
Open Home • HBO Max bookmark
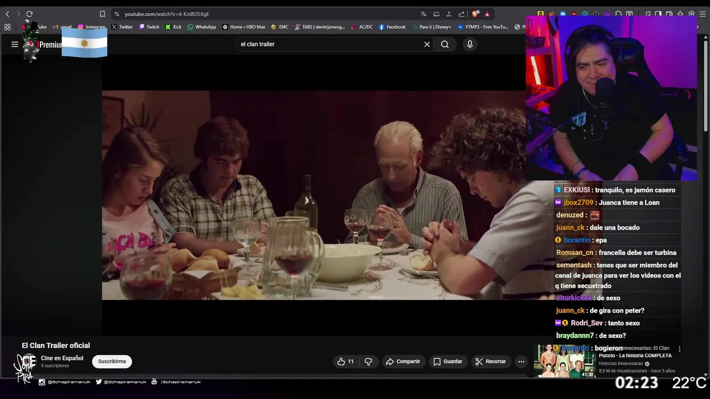point(244,27)
